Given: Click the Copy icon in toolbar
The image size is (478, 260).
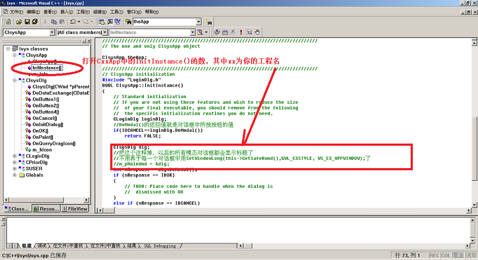Looking at the screenshot, I should [x=54, y=21].
